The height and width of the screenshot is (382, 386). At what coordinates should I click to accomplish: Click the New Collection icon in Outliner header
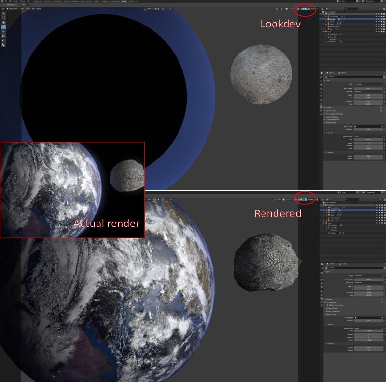384,8
